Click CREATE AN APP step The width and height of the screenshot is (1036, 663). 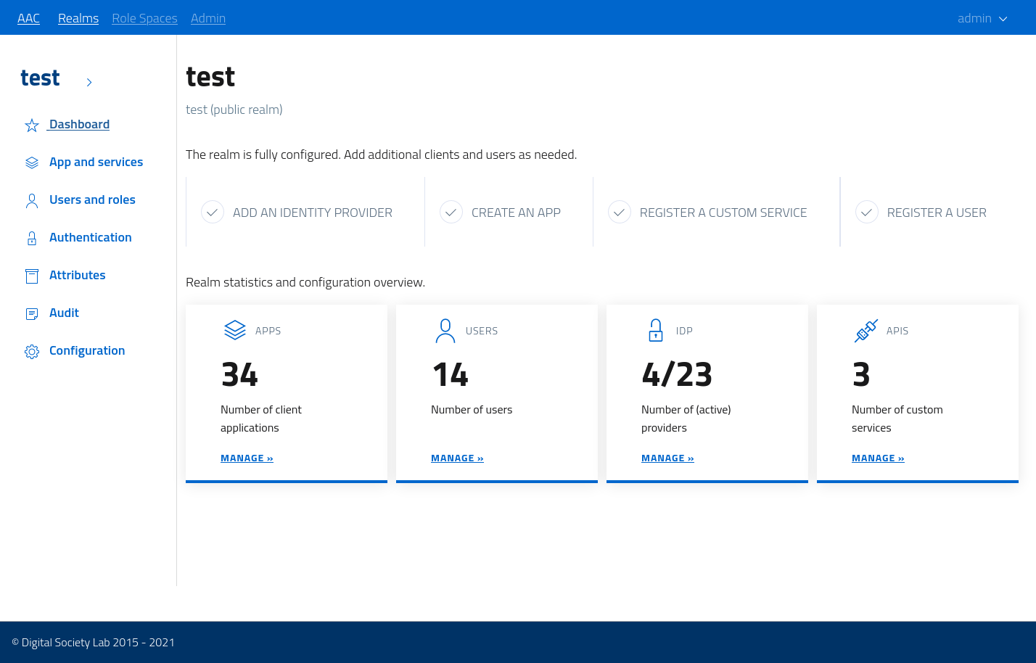coord(516,213)
